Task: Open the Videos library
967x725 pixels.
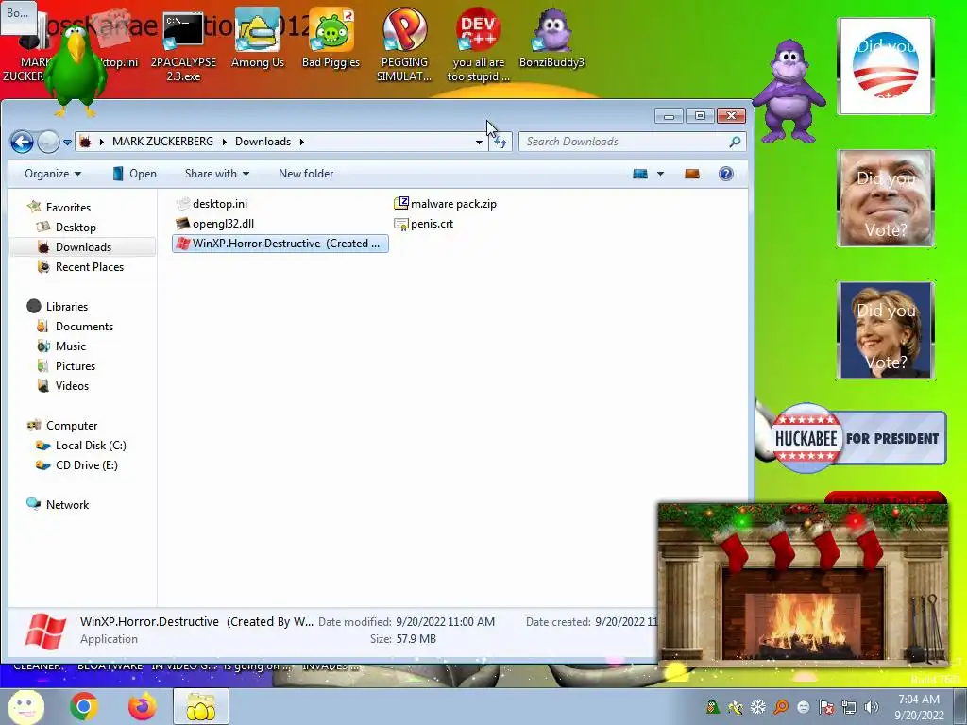Action: click(x=72, y=386)
